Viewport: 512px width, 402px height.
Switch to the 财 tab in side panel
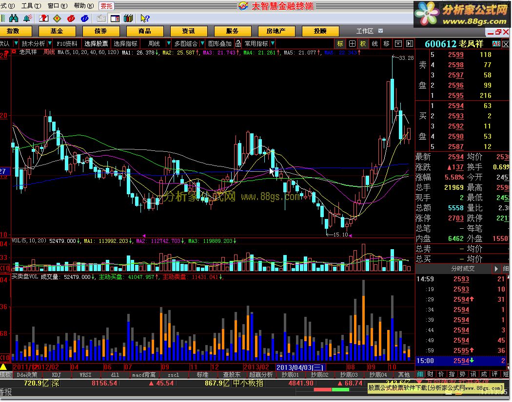[x=430, y=374]
